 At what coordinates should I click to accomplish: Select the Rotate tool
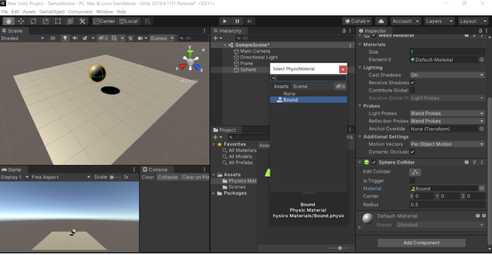coord(33,21)
